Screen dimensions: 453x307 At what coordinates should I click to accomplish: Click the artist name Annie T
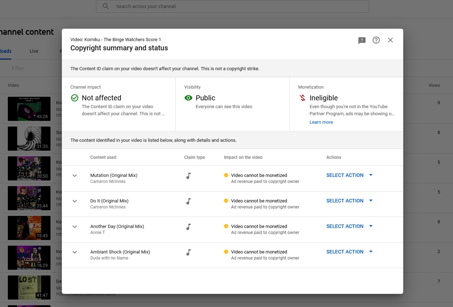pyautogui.click(x=97, y=233)
